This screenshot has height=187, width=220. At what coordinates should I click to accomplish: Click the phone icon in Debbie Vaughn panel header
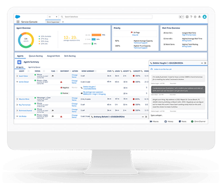coord(151,63)
